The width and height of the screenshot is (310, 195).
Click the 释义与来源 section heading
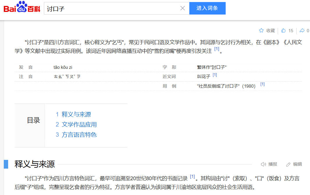point(35,164)
